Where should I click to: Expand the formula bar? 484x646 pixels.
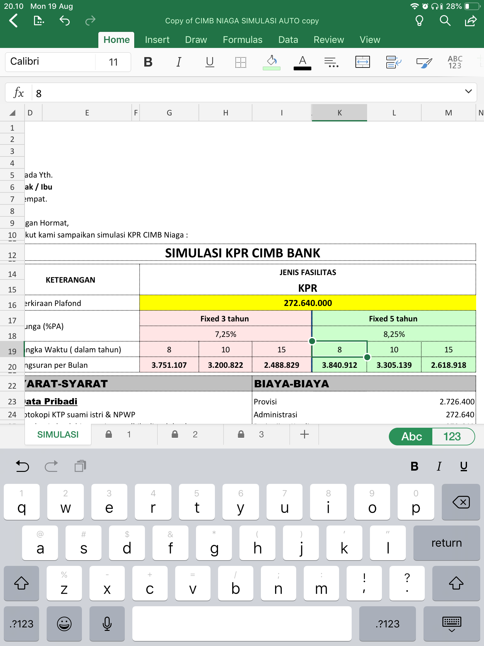(468, 91)
